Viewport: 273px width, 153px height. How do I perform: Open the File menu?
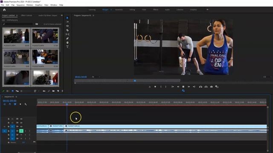[x=3, y=5]
